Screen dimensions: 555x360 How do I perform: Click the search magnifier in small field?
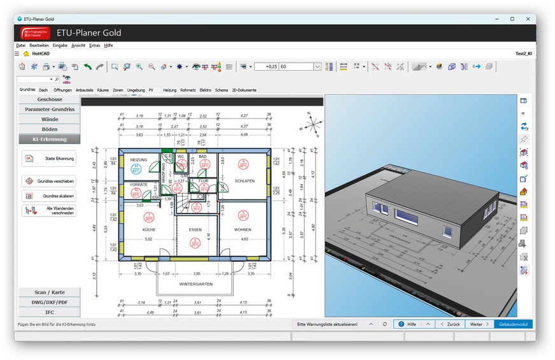(x=57, y=80)
